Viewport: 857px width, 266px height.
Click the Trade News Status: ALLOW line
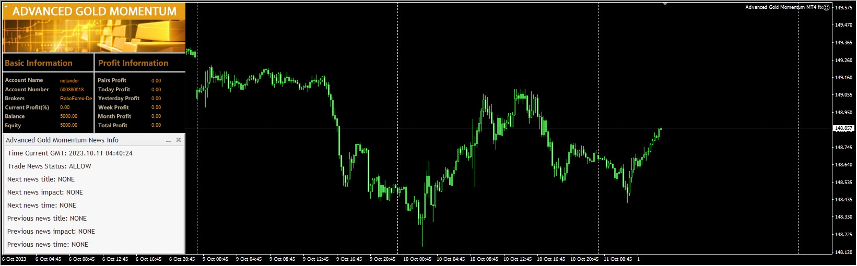tap(49, 166)
